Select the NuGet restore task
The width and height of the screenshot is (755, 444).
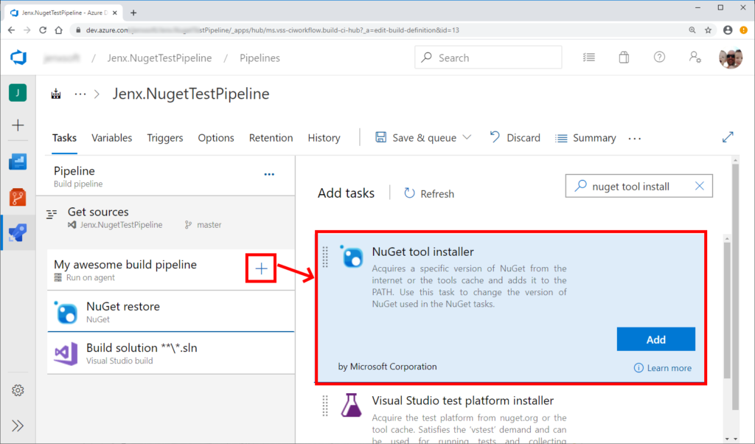click(x=171, y=311)
